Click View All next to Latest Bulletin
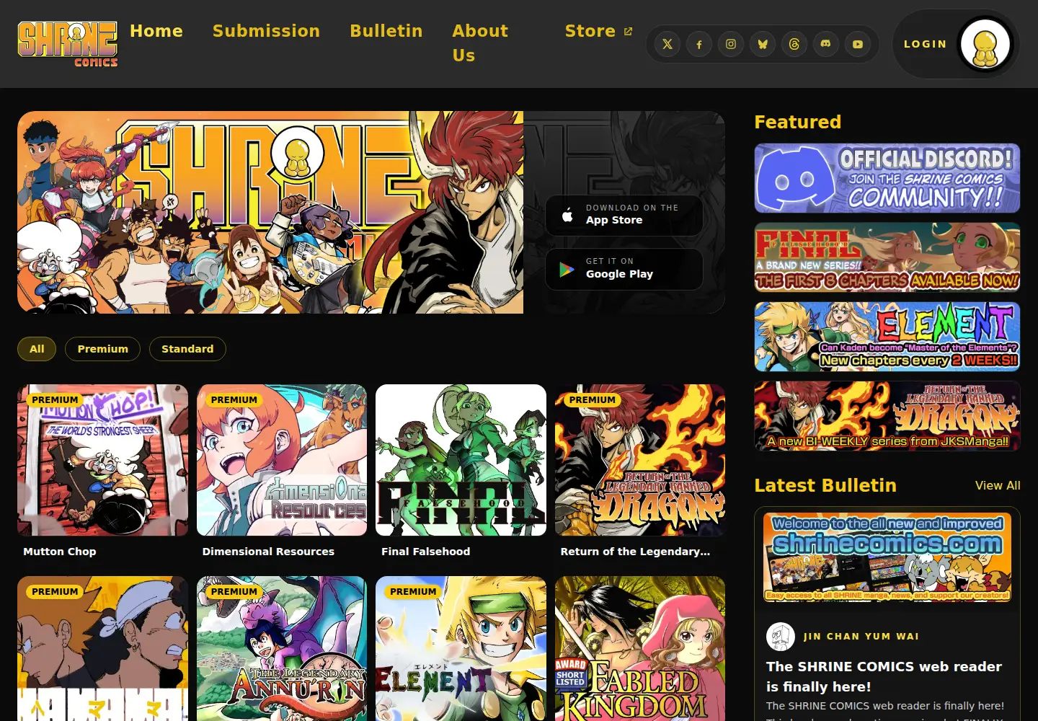The image size is (1038, 721). (x=998, y=485)
